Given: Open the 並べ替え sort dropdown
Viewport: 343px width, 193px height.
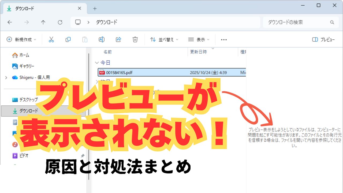Looking at the screenshot, I should point(164,39).
